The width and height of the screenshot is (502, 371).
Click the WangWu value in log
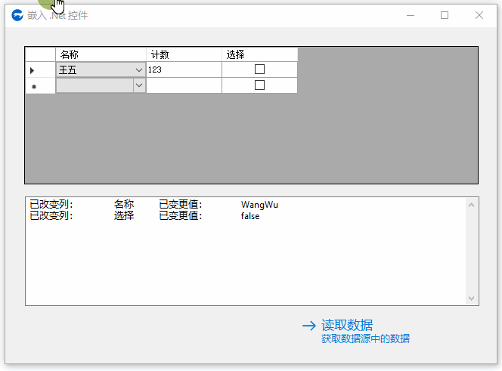pos(259,205)
